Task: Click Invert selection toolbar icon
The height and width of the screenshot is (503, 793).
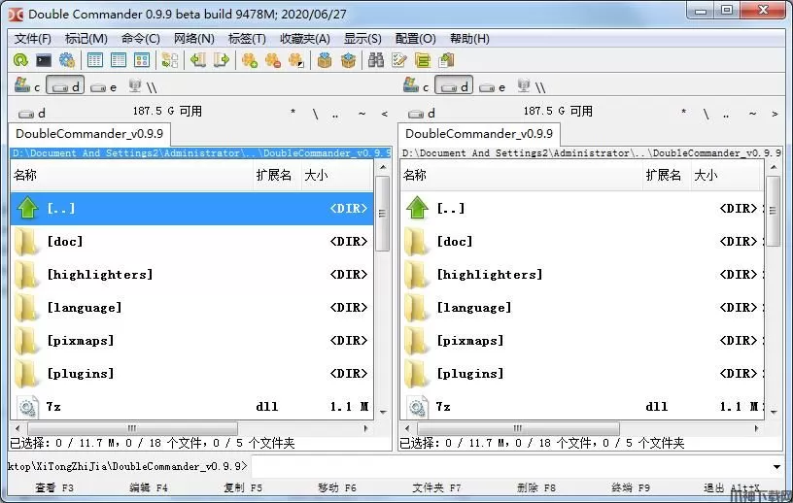Action: pyautogui.click(x=296, y=60)
